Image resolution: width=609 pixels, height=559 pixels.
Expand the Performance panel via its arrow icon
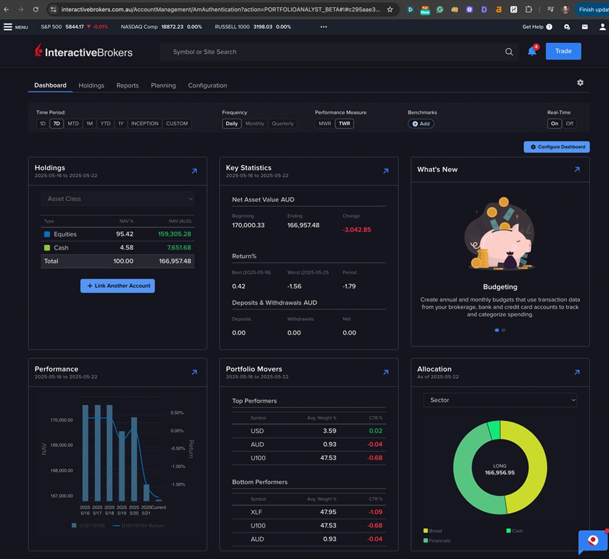pyautogui.click(x=194, y=372)
